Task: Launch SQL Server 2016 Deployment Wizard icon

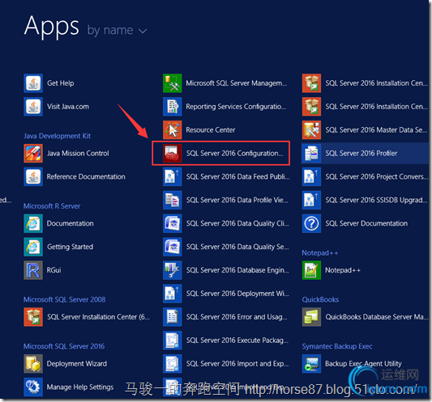Action: [172, 294]
